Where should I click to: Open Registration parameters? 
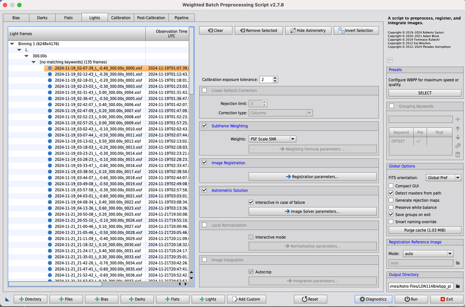coord(312,177)
